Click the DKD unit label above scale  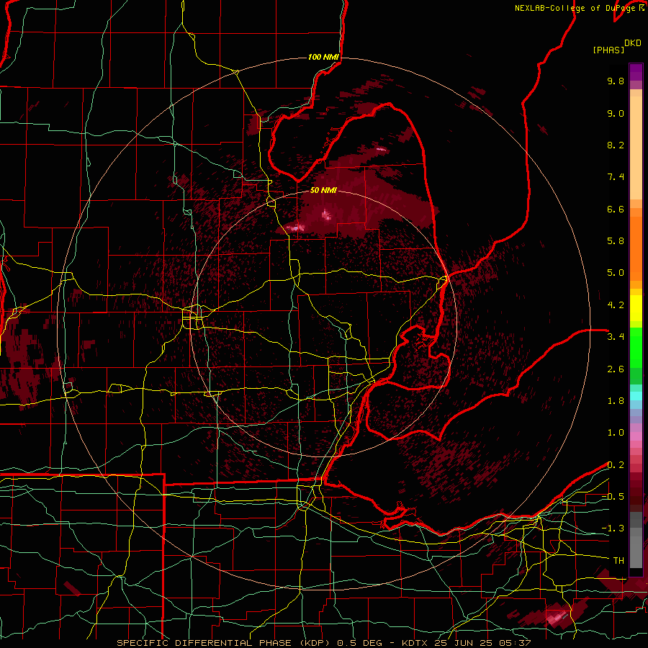coord(633,43)
